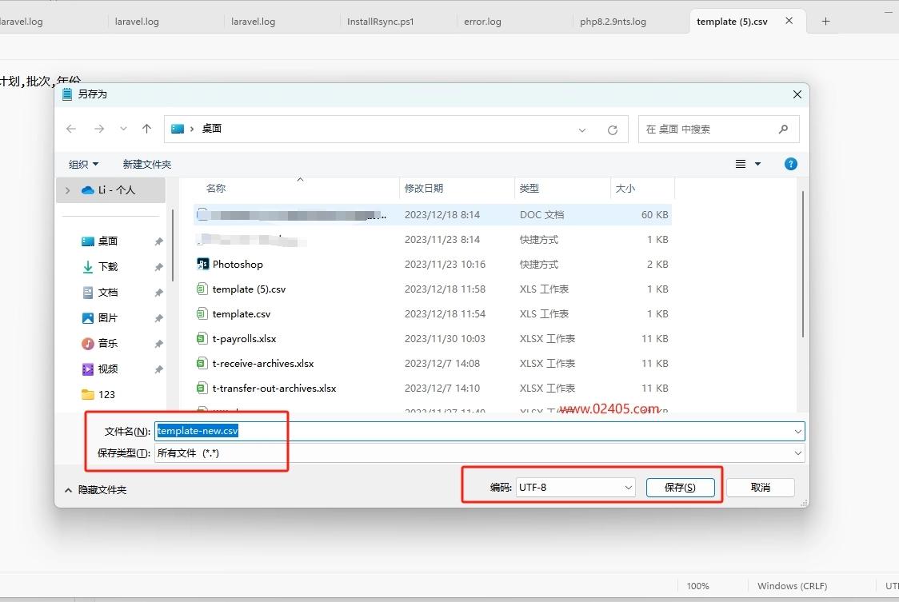899x602 pixels.
Task: Collapse folders with Hide Folders toggle
Action: (96, 489)
